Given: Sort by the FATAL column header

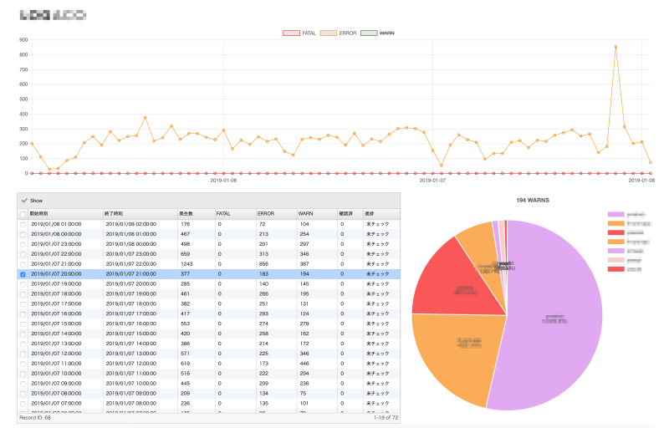Looking at the screenshot, I should pyautogui.click(x=225, y=215).
